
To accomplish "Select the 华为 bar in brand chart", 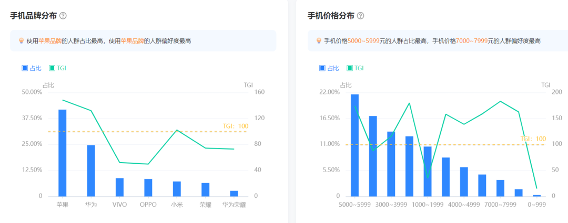I will pos(91,171).
